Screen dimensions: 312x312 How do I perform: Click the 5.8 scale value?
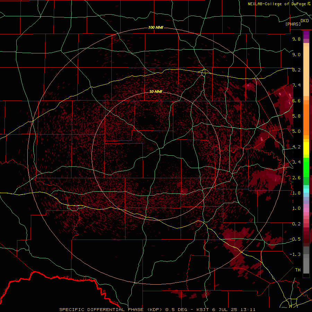(x=296, y=116)
